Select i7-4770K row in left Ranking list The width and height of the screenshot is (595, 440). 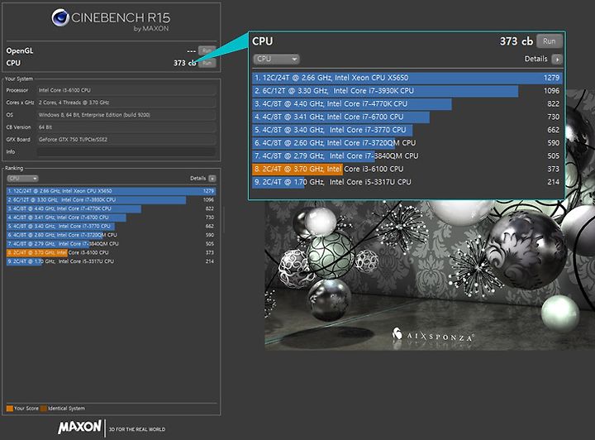[112, 208]
